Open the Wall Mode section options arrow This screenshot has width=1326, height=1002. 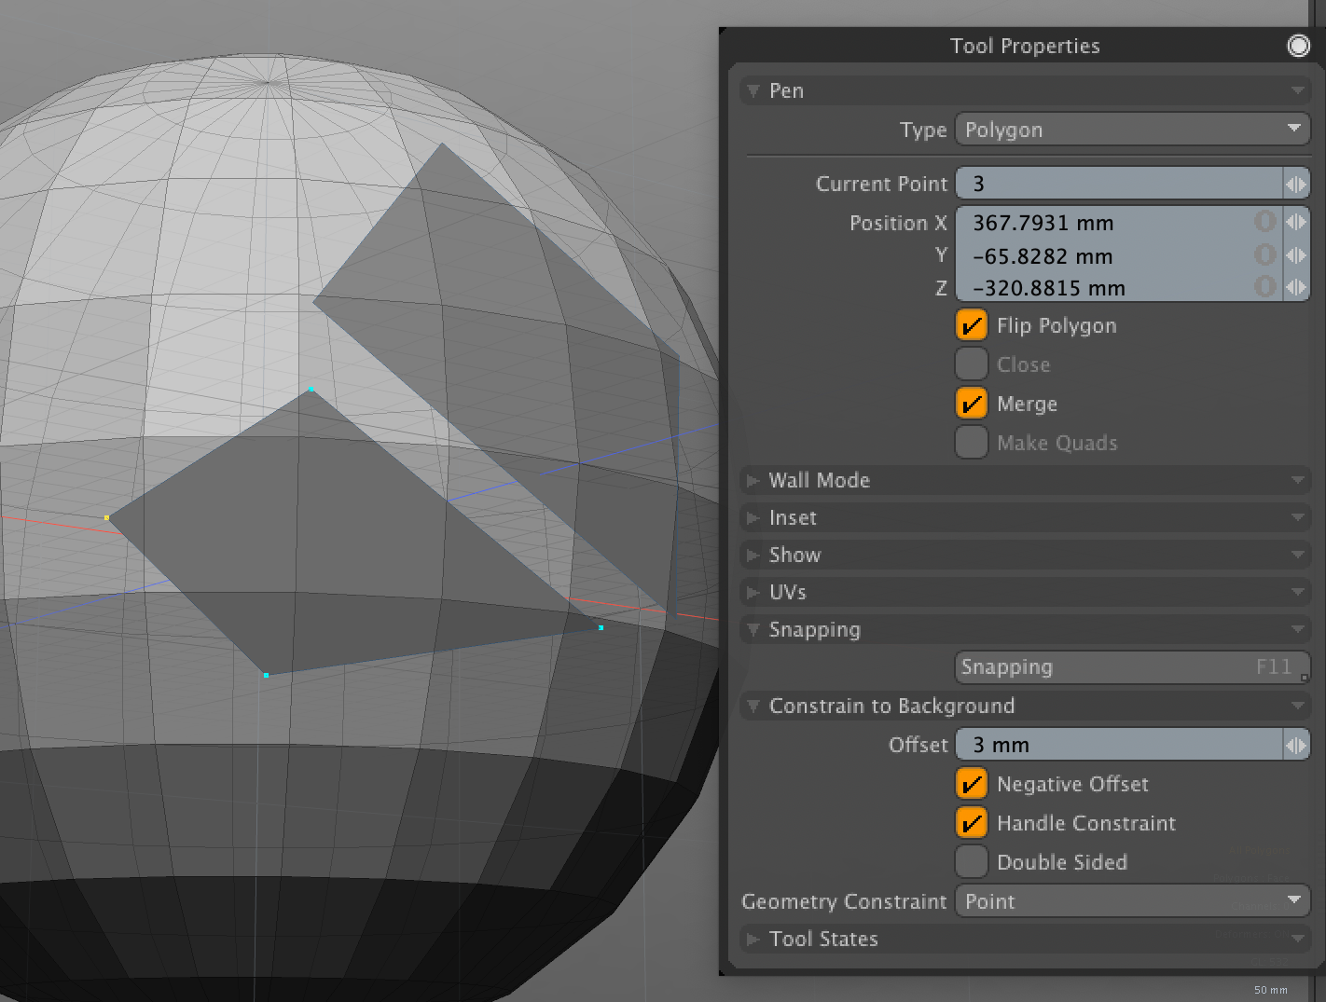[x=1297, y=480]
